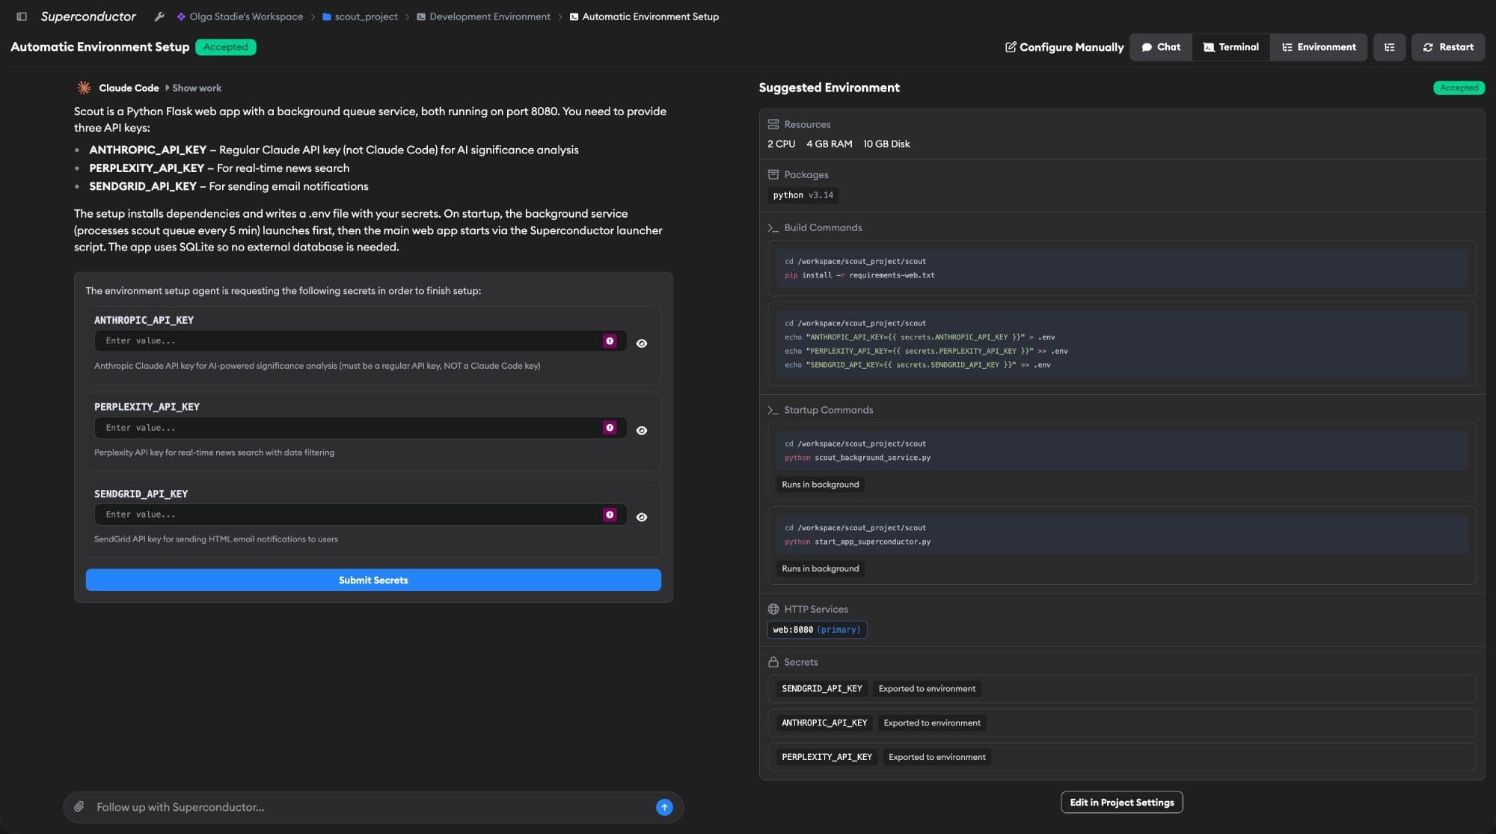The width and height of the screenshot is (1496, 834).
Task: Click the Build Commands prompt icon
Action: pyautogui.click(x=773, y=227)
